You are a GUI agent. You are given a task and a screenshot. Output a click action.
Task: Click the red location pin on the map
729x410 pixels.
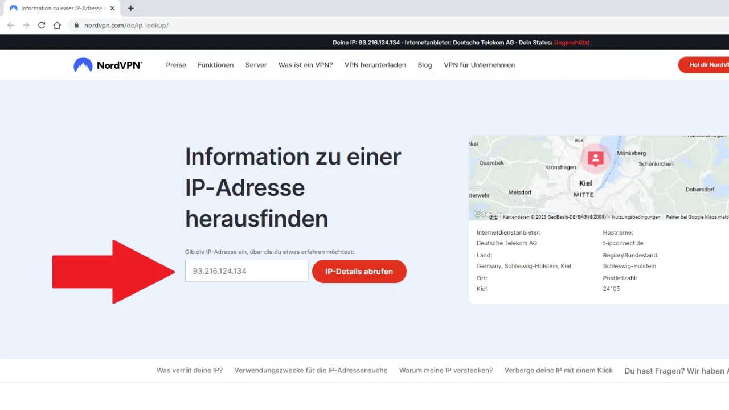595,158
